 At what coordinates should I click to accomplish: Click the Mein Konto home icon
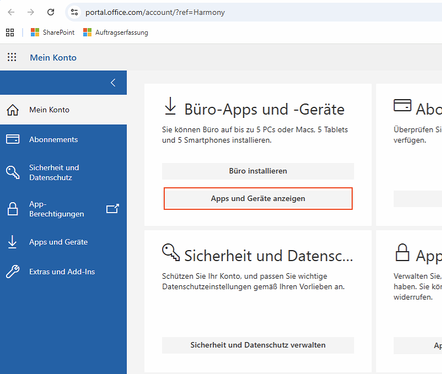click(x=12, y=110)
